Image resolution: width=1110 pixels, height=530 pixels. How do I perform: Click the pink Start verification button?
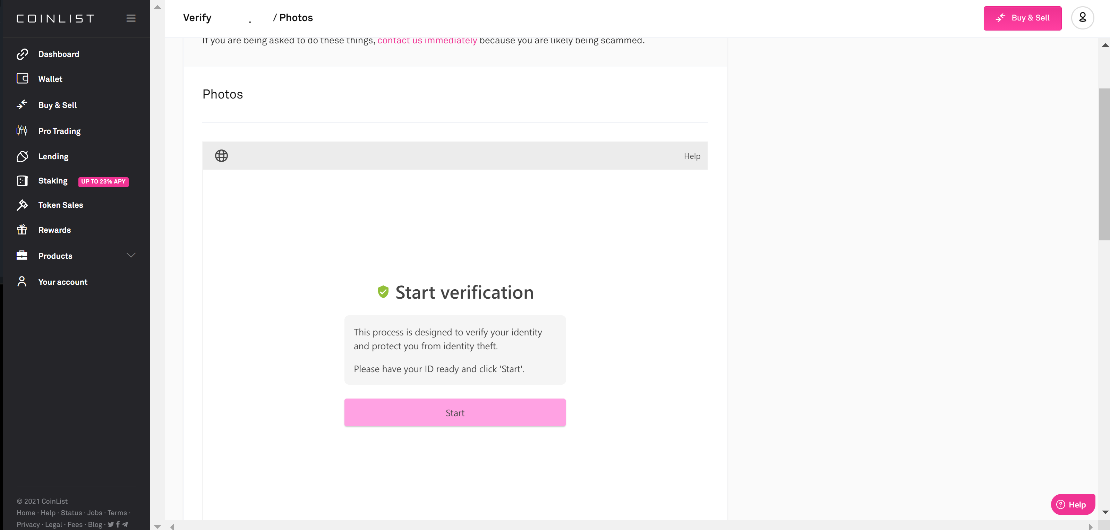click(455, 413)
